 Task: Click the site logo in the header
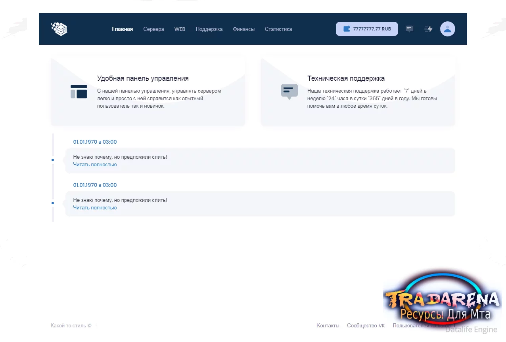59,29
